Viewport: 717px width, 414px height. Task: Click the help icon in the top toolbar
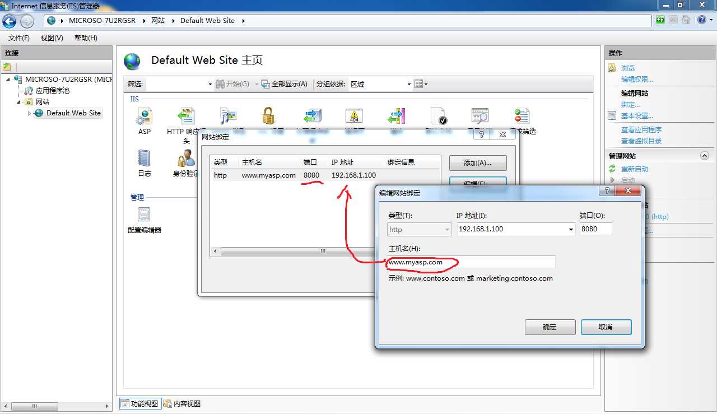tap(702, 20)
